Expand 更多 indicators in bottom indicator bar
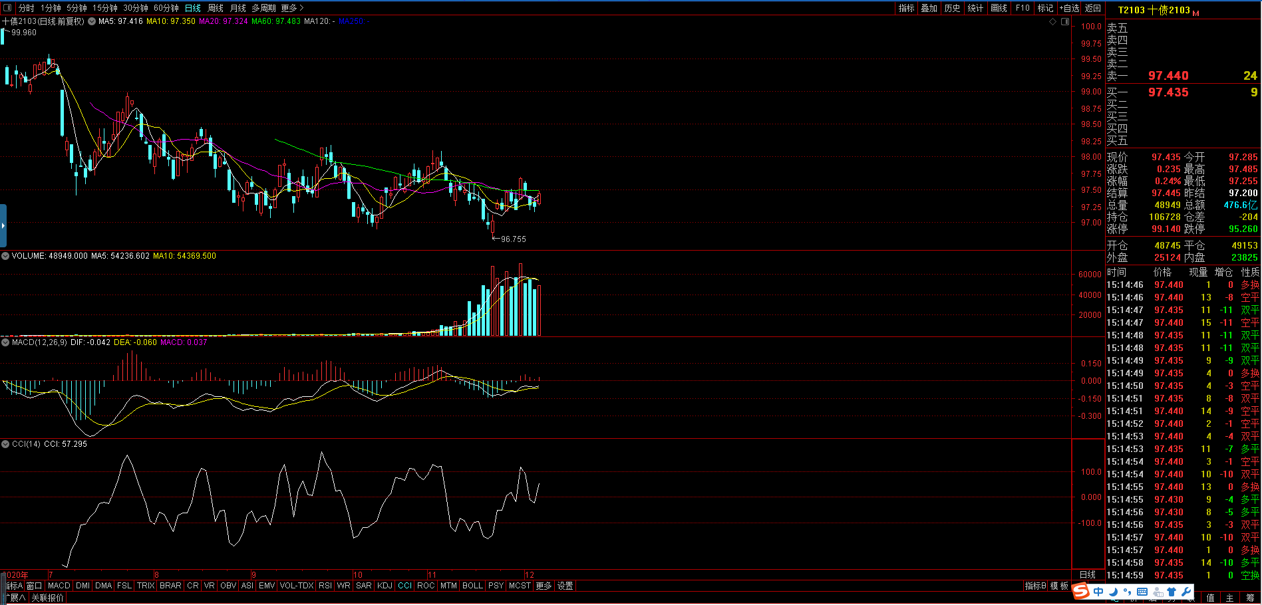Viewport: 1262px width, 605px height. coord(544,586)
